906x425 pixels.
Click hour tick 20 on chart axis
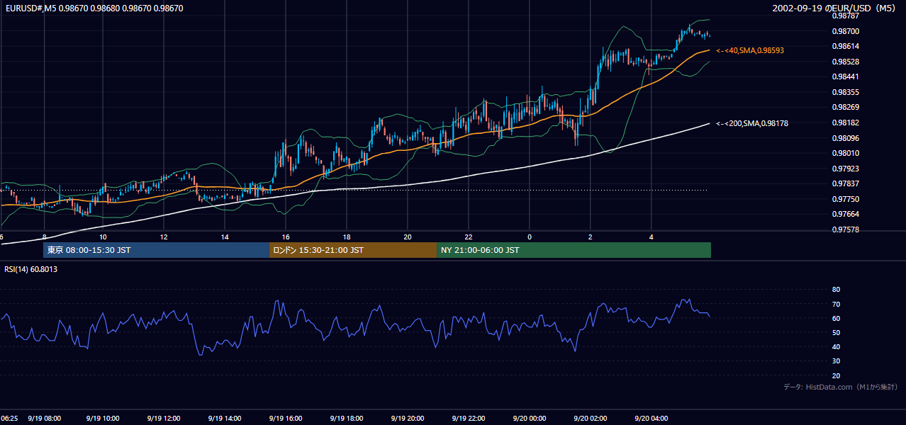408,237
